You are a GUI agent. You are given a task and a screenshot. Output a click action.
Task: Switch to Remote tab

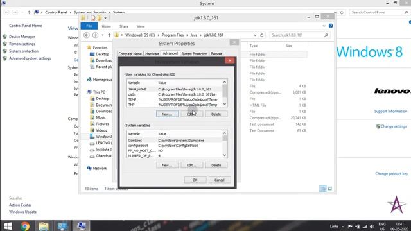tap(216, 54)
